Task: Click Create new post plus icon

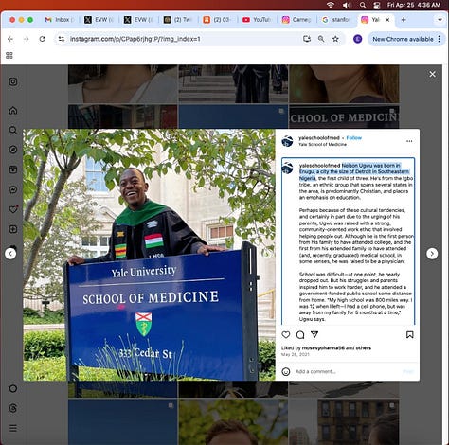Action: coord(13,229)
